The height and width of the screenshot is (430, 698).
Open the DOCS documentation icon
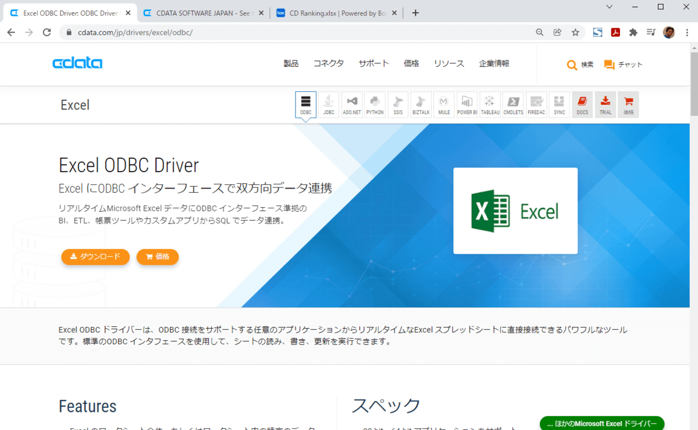pos(582,105)
